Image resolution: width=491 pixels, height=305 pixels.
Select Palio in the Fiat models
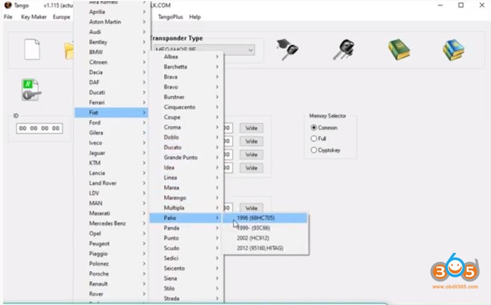coord(186,218)
